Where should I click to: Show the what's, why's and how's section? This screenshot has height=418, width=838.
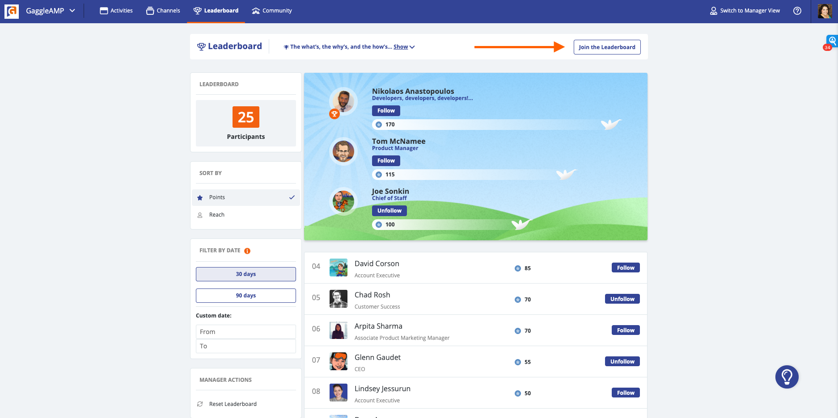[404, 47]
